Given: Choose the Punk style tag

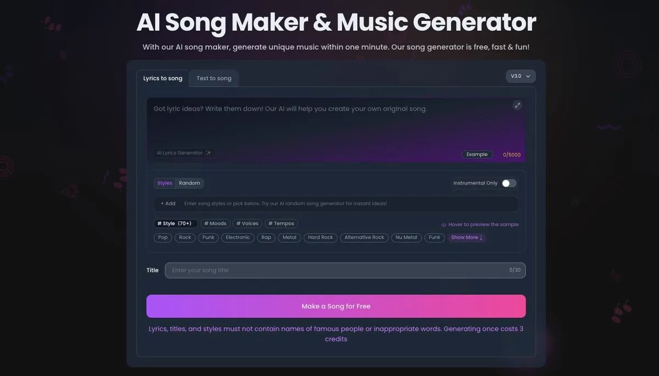Looking at the screenshot, I should pos(209,238).
